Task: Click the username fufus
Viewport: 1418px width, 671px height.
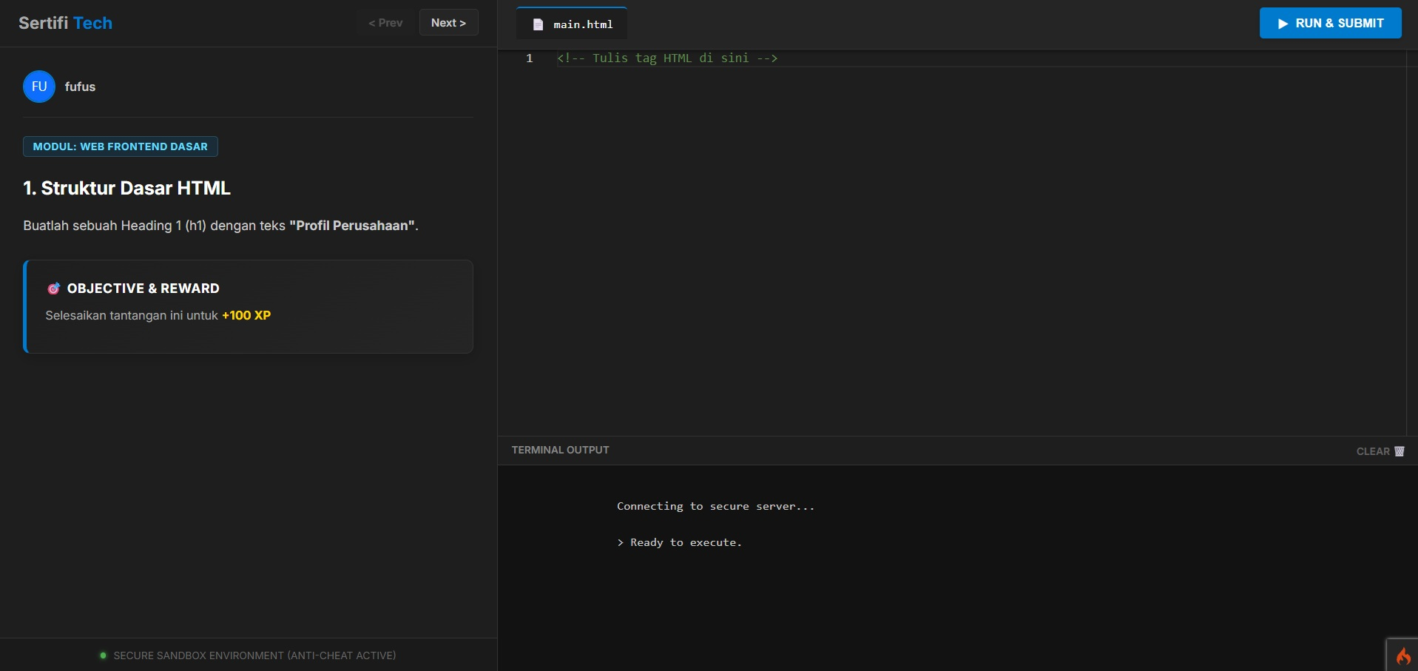Action: tap(80, 87)
